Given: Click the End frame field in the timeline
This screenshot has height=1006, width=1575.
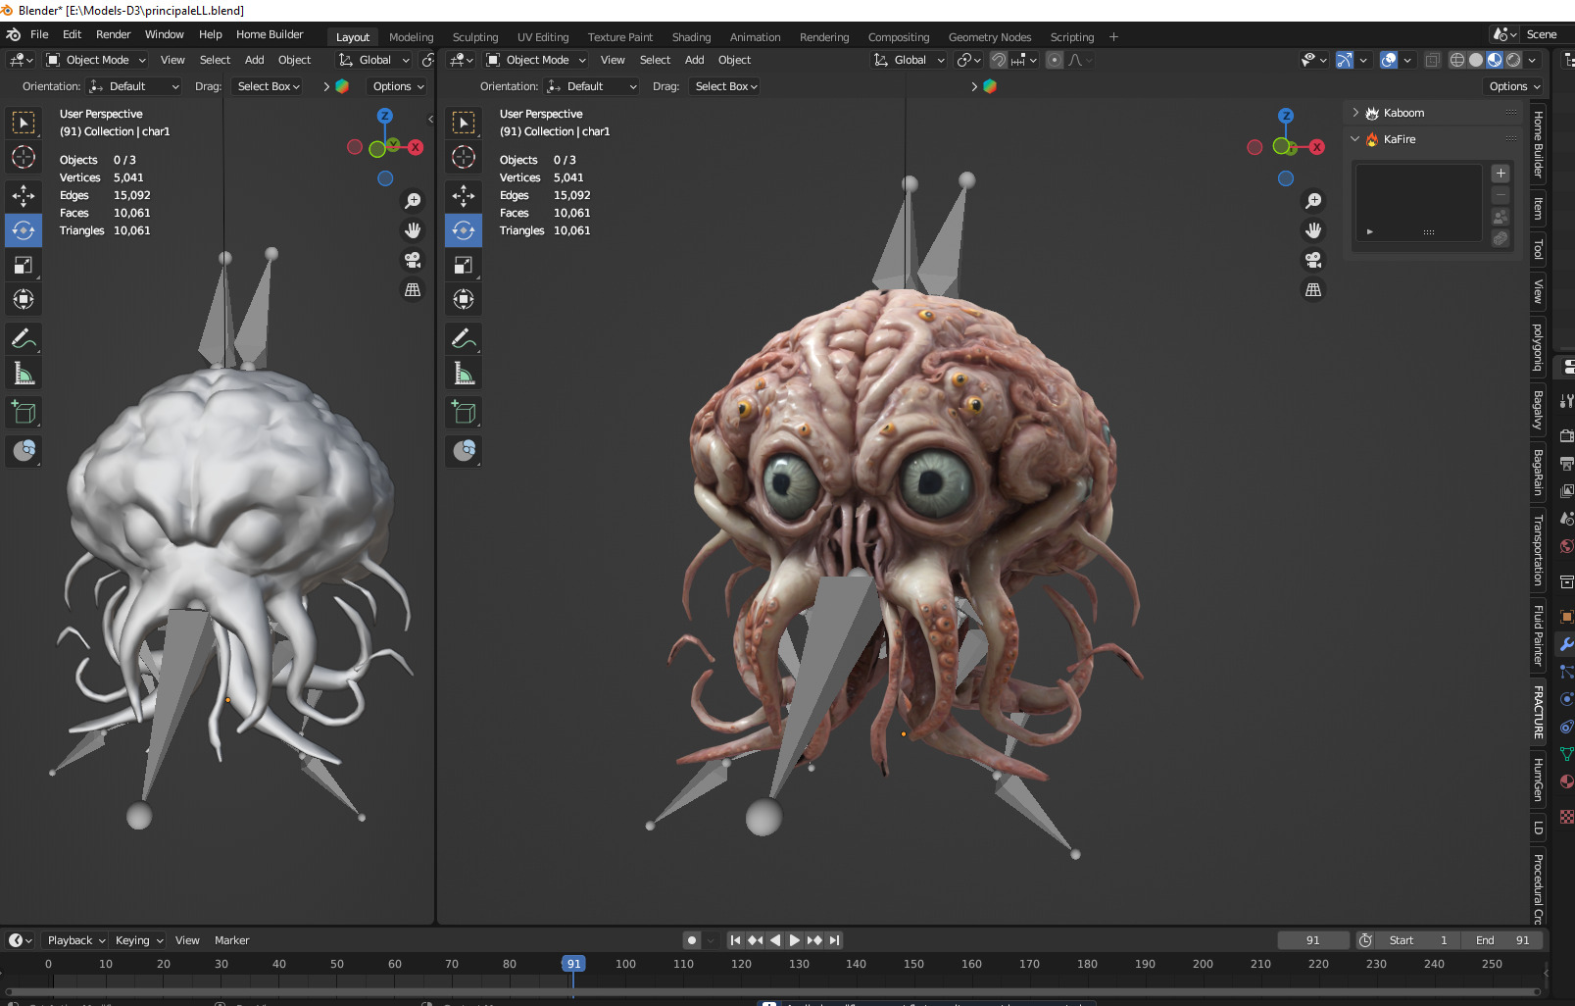Looking at the screenshot, I should tap(1502, 940).
